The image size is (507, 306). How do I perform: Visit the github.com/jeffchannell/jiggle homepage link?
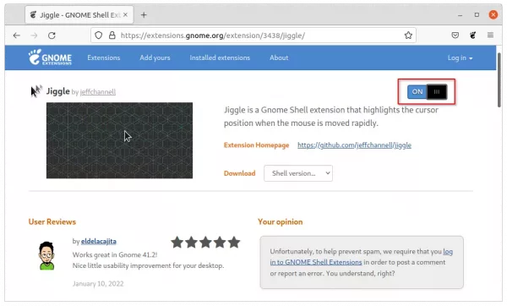[x=354, y=145]
